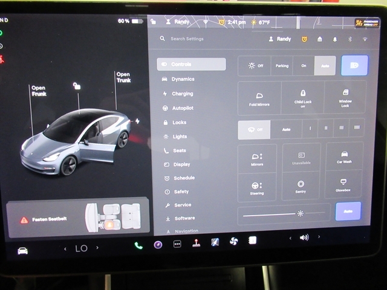Increase temperature with right arrow beside LO
The width and height of the screenshot is (387, 290).
[x=97, y=248]
